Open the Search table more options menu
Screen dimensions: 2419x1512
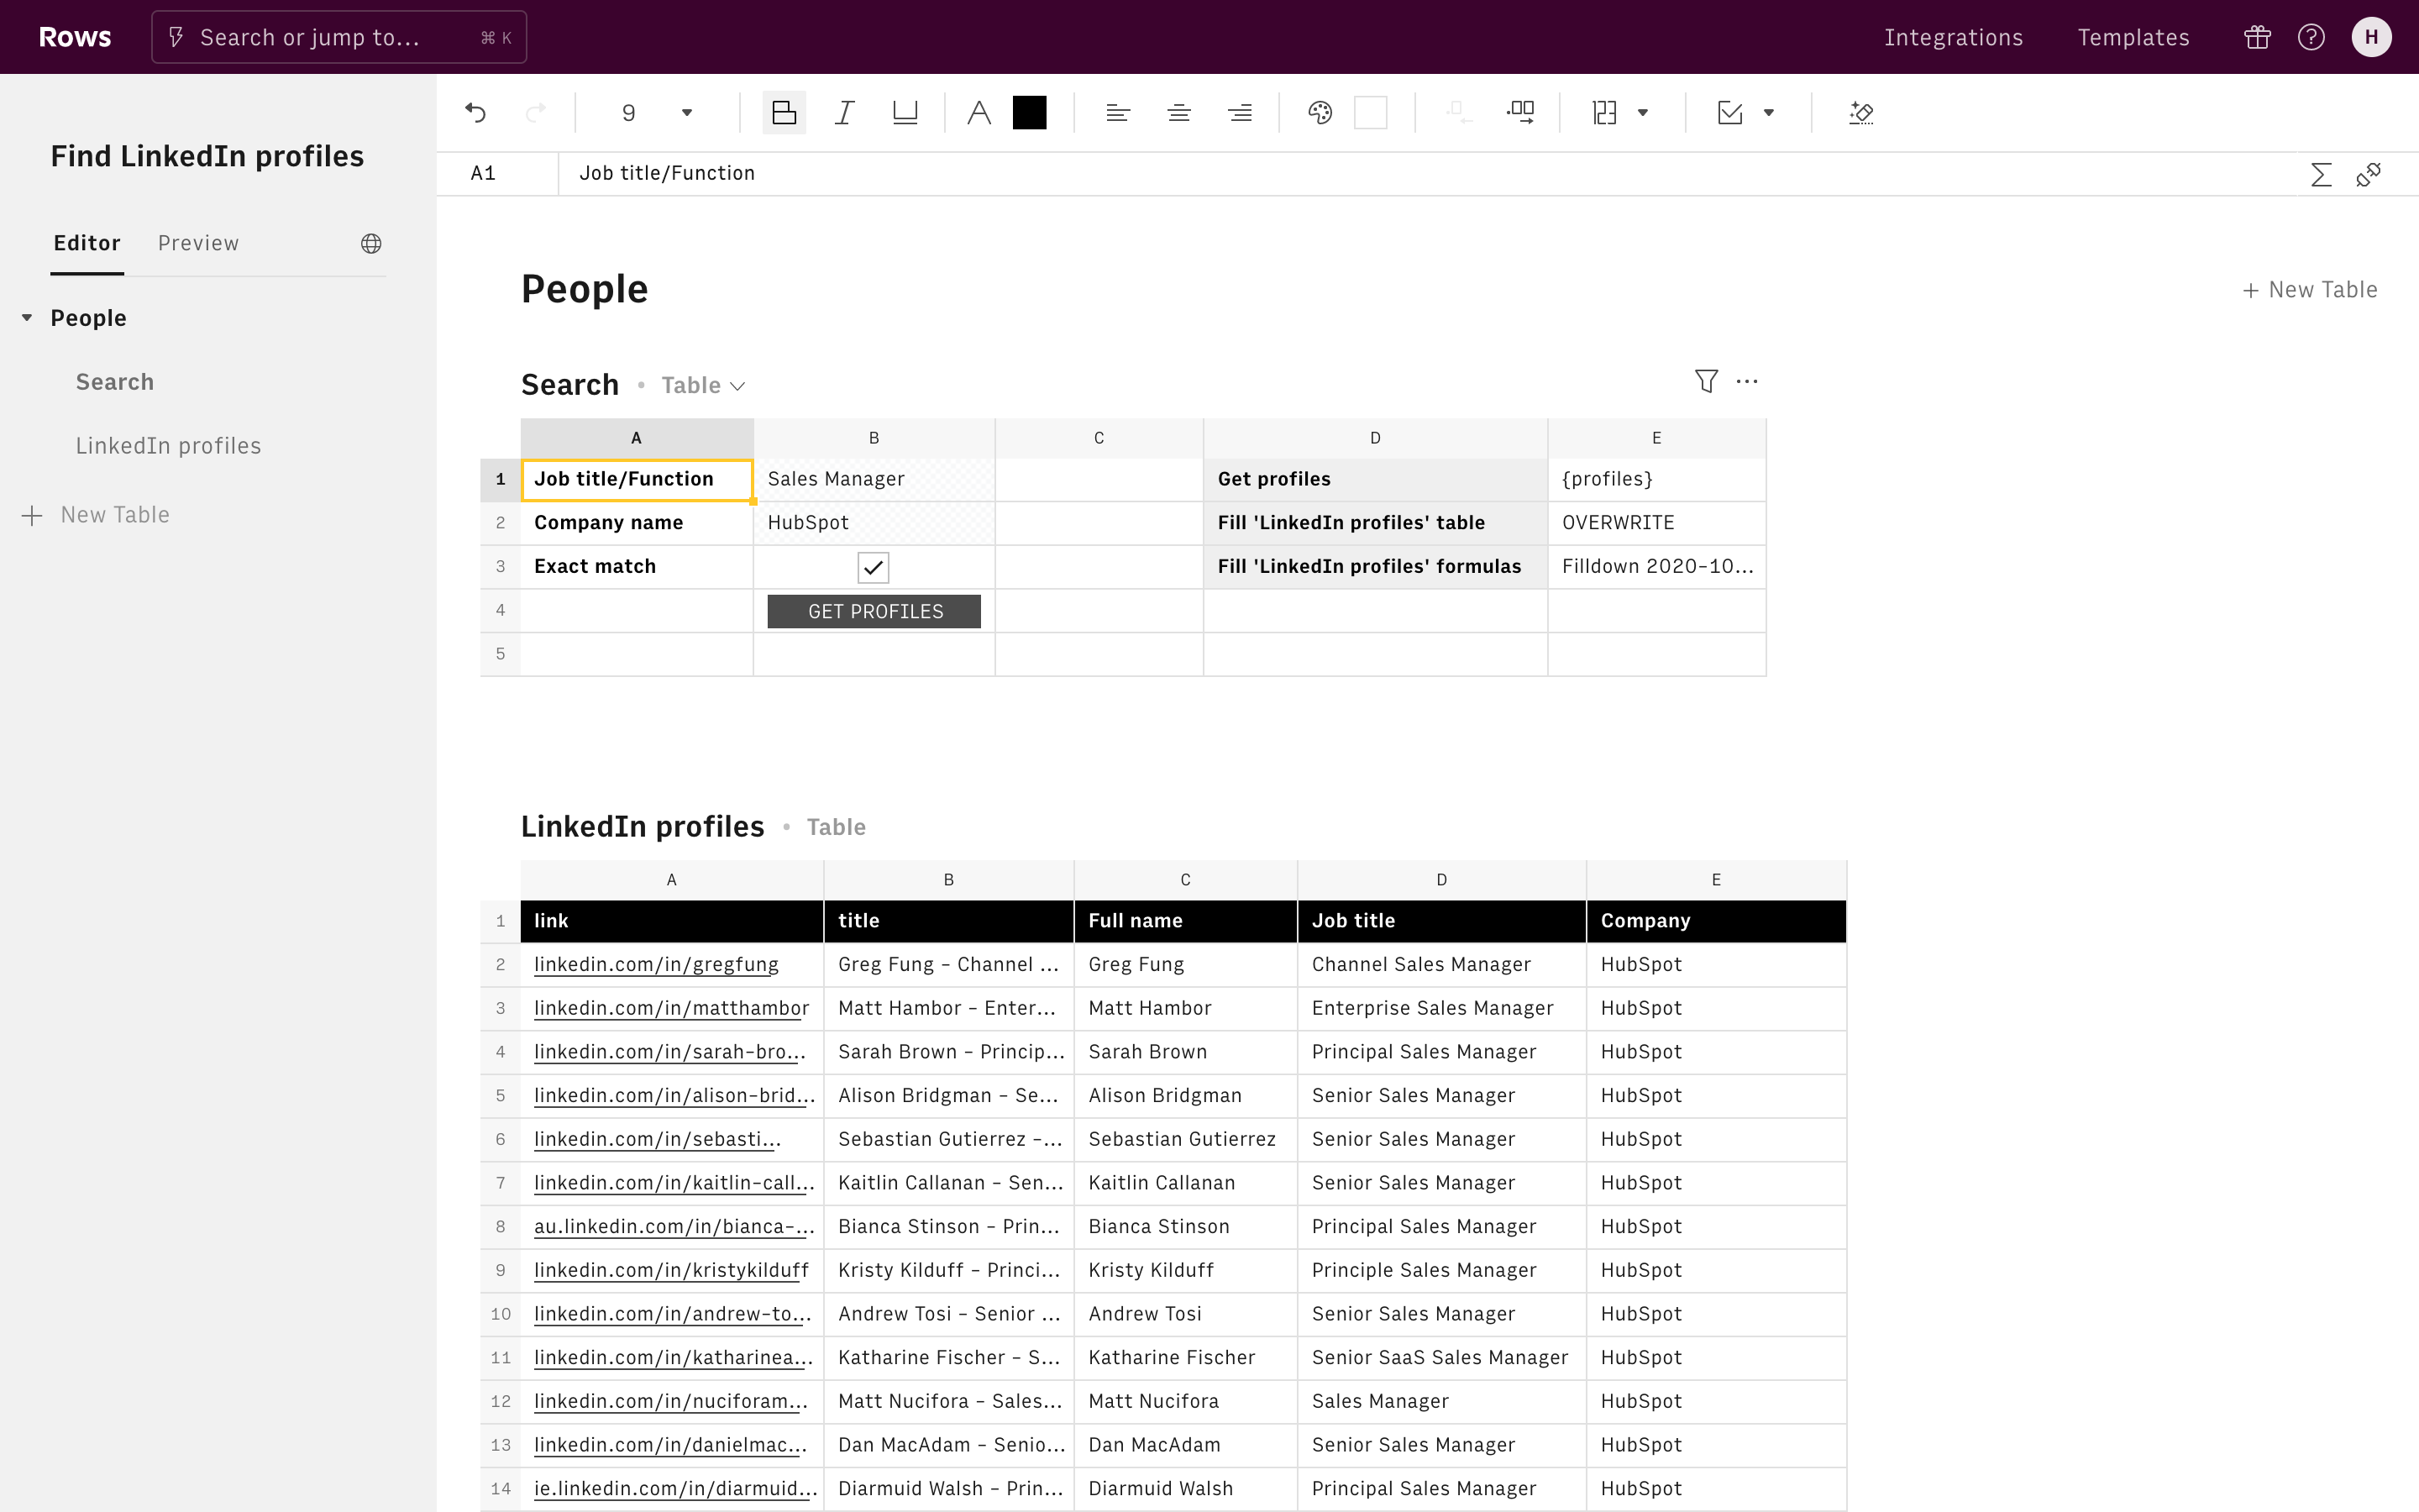coord(1747,381)
